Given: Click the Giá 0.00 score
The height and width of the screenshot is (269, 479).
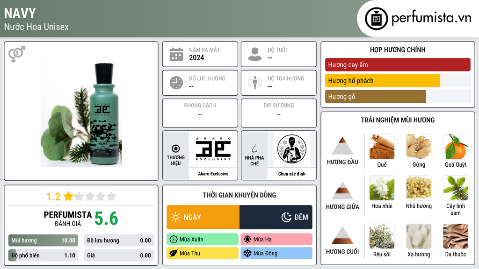Looking at the screenshot, I should (119, 255).
